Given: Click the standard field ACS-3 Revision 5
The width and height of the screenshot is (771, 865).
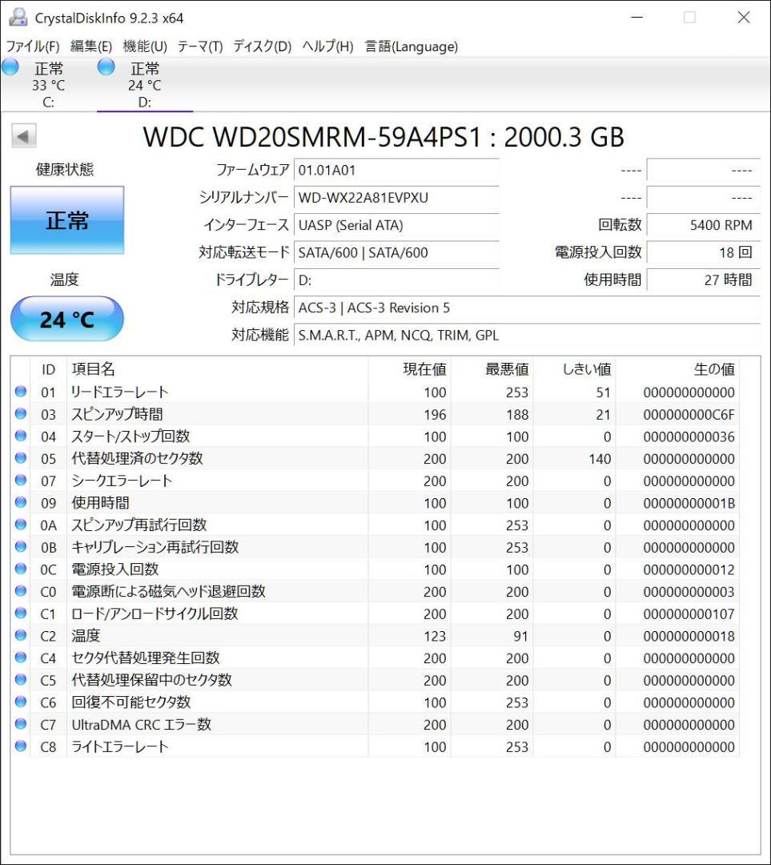Looking at the screenshot, I should click(x=527, y=308).
